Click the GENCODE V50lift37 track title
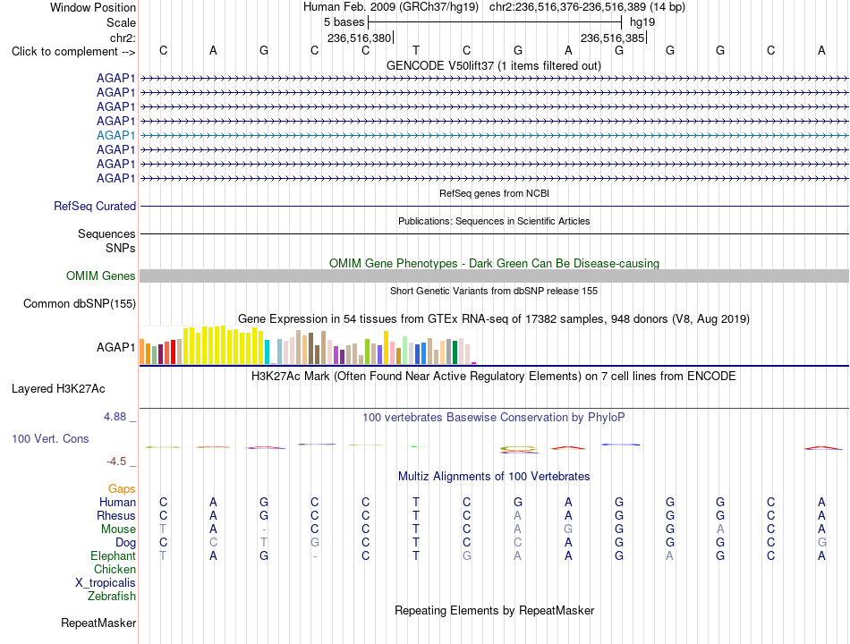Image resolution: width=850 pixels, height=644 pixels. tap(494, 65)
